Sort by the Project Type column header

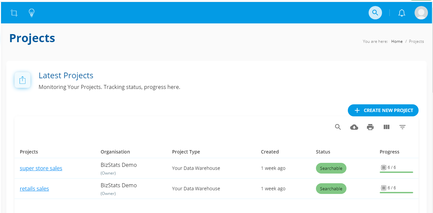pos(186,152)
